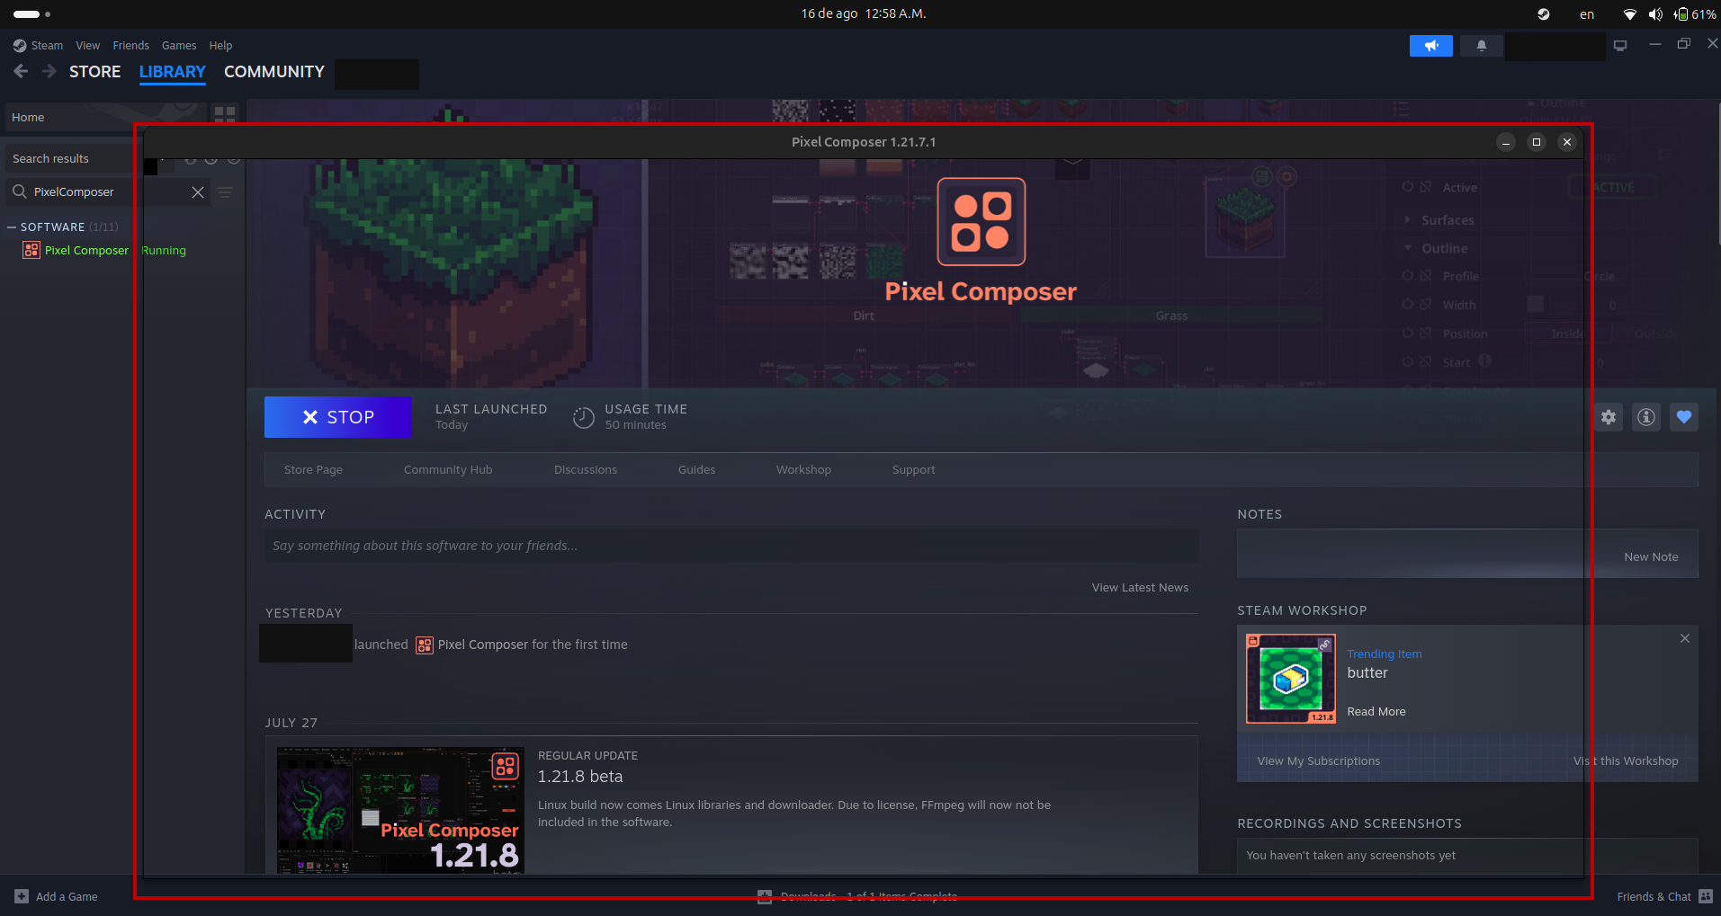
Task: Open the Games menu
Action: coord(179,46)
